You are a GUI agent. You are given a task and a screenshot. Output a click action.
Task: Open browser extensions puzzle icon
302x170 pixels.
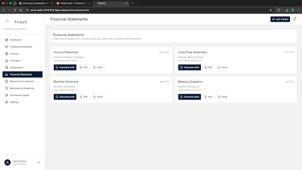(279, 10)
